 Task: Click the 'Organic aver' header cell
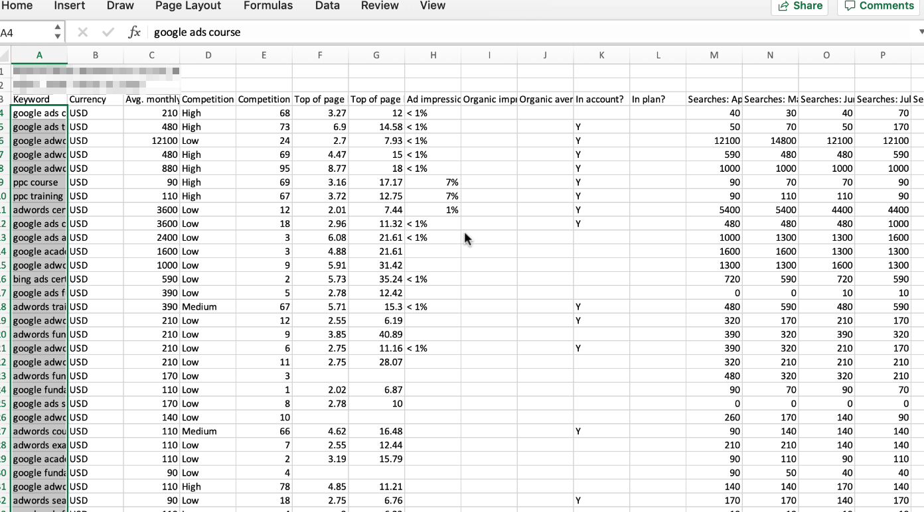coord(545,99)
